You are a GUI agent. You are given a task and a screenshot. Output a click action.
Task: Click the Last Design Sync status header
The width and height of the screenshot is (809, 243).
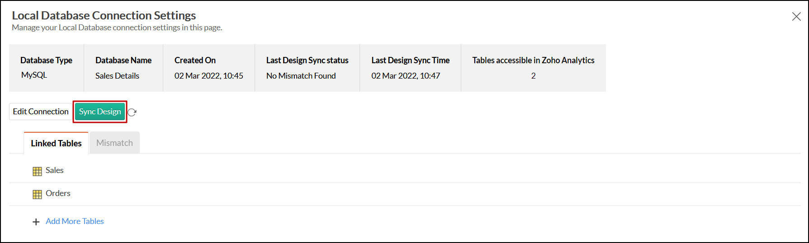pos(307,60)
